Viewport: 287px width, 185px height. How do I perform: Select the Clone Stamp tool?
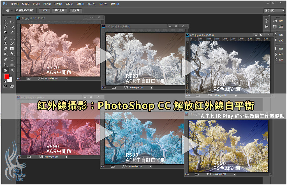5,43
